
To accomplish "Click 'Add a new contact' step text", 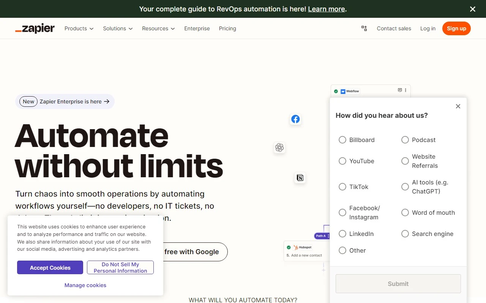I will 306,255.
